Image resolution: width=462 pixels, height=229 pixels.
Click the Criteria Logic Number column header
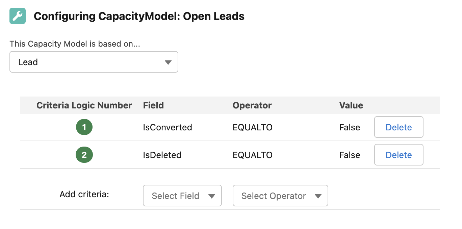(x=84, y=105)
